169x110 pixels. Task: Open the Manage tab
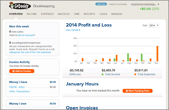pos(117,14)
